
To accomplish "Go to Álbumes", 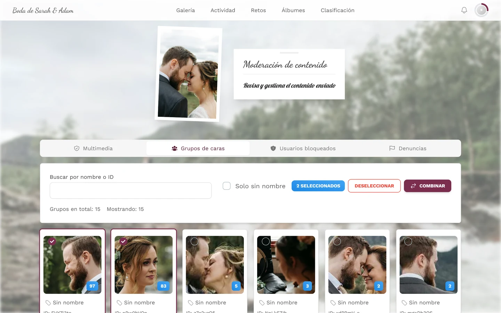I will point(293,10).
